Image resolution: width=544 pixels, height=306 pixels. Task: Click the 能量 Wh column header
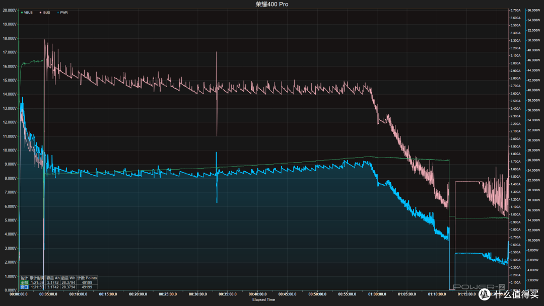click(x=69, y=278)
